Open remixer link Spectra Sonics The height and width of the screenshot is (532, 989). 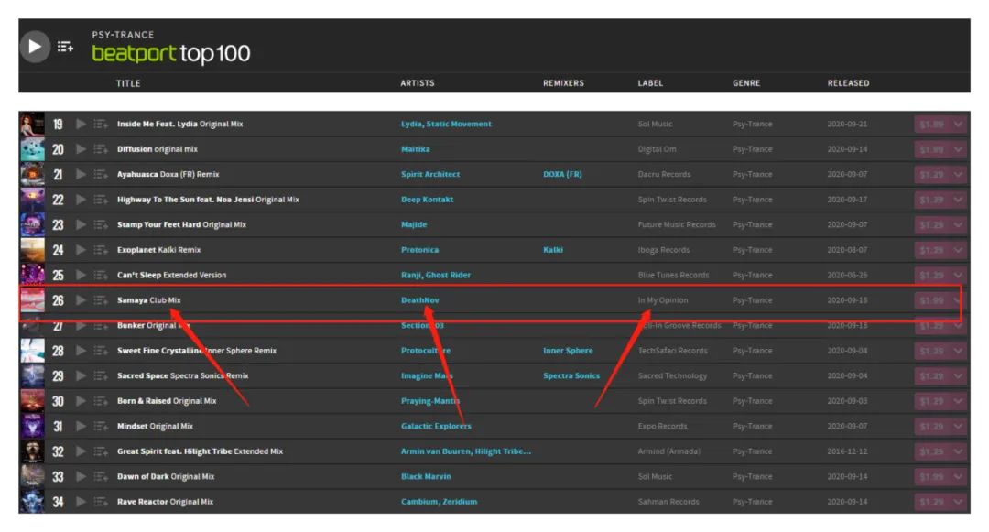[x=571, y=376]
